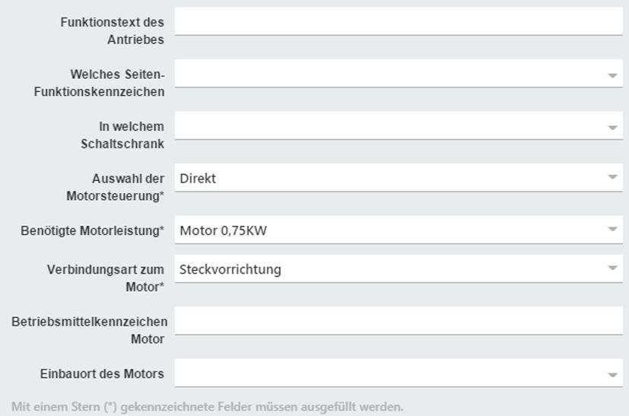Screen dimensions: 629x416
Task: Click the "Auswahl der Motorsteuerung*" label
Action: [116, 187]
